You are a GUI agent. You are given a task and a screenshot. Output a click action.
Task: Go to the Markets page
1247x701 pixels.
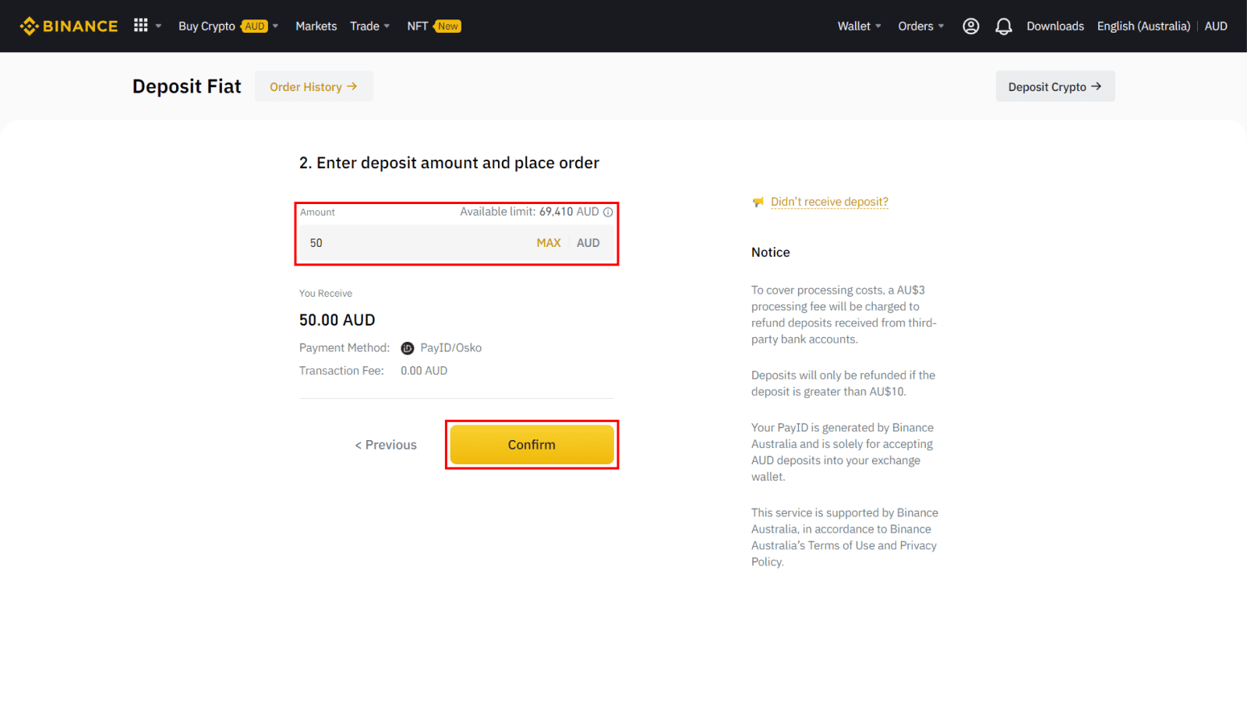click(316, 26)
